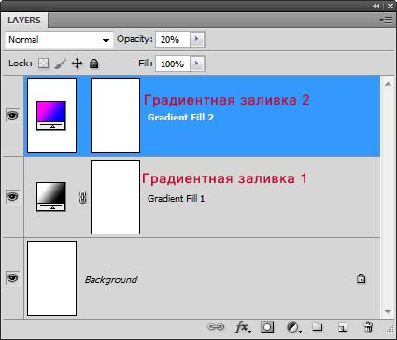Create new fill or adjustment layer

(293, 327)
